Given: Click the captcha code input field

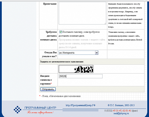Looking at the screenshot, I should pos(80,76).
